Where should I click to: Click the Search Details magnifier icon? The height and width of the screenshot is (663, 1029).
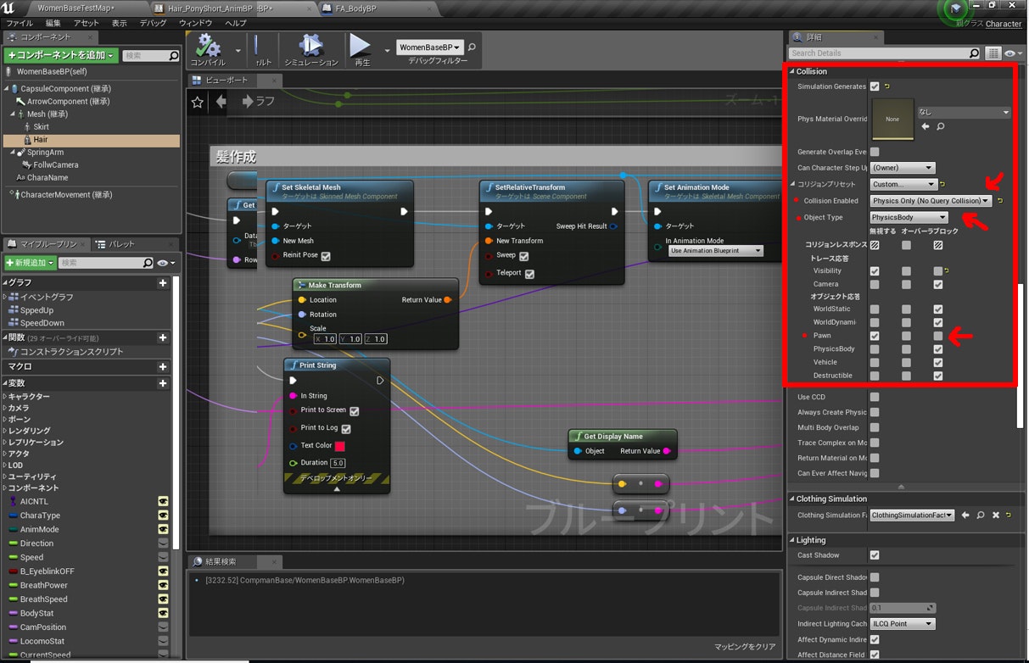tap(974, 53)
